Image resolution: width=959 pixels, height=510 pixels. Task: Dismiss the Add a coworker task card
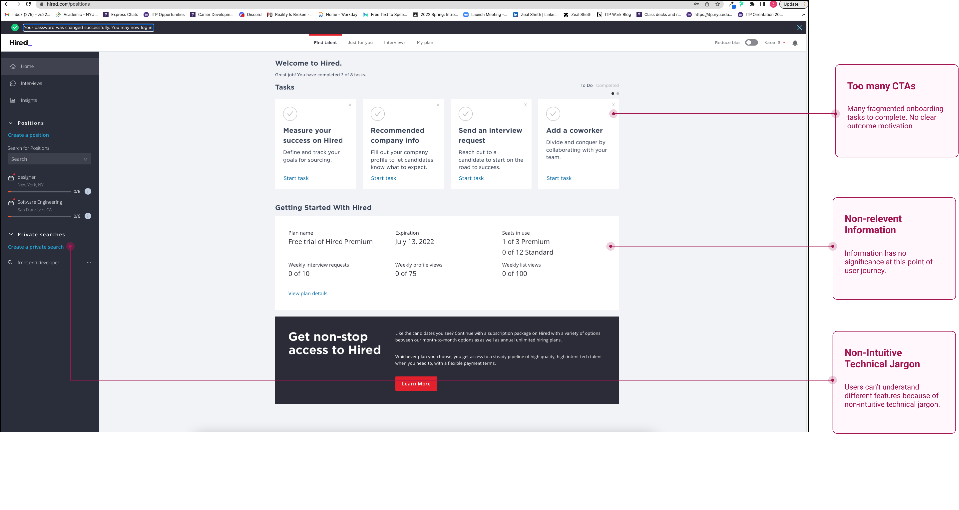[x=613, y=105]
